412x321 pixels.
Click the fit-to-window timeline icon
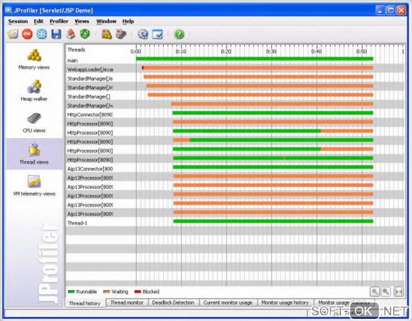click(399, 292)
